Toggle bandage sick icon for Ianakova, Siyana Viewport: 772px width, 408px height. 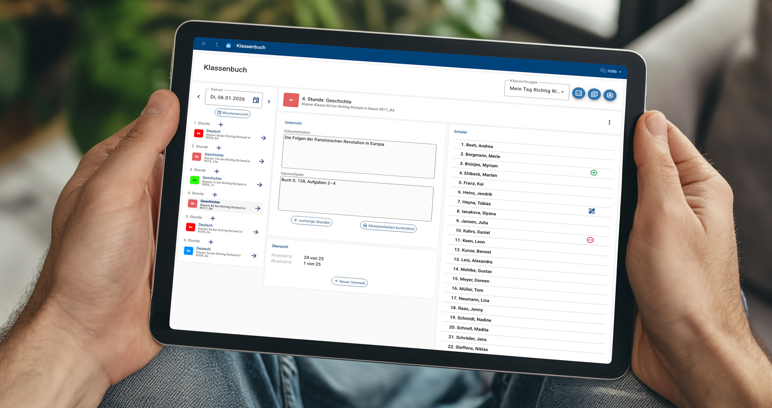pyautogui.click(x=592, y=211)
